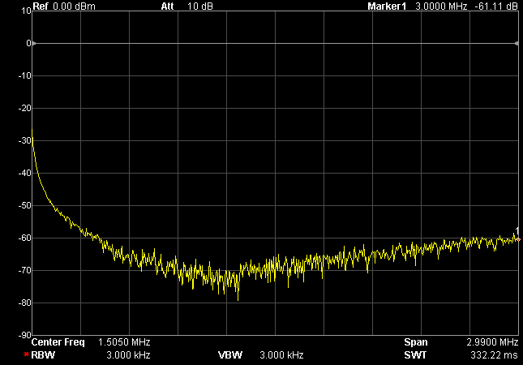Click the red asterisk beside RBW
Image resolution: width=523 pixels, height=365 pixels.
point(26,354)
